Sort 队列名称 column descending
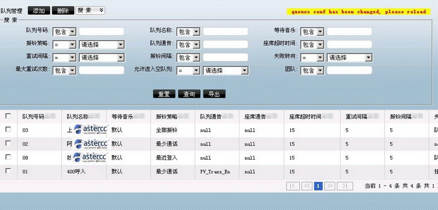The width and height of the screenshot is (438, 210). [x=97, y=116]
